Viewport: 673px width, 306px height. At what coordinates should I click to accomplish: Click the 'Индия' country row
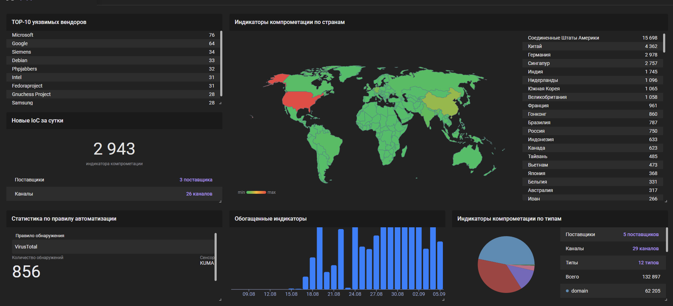tap(593, 72)
